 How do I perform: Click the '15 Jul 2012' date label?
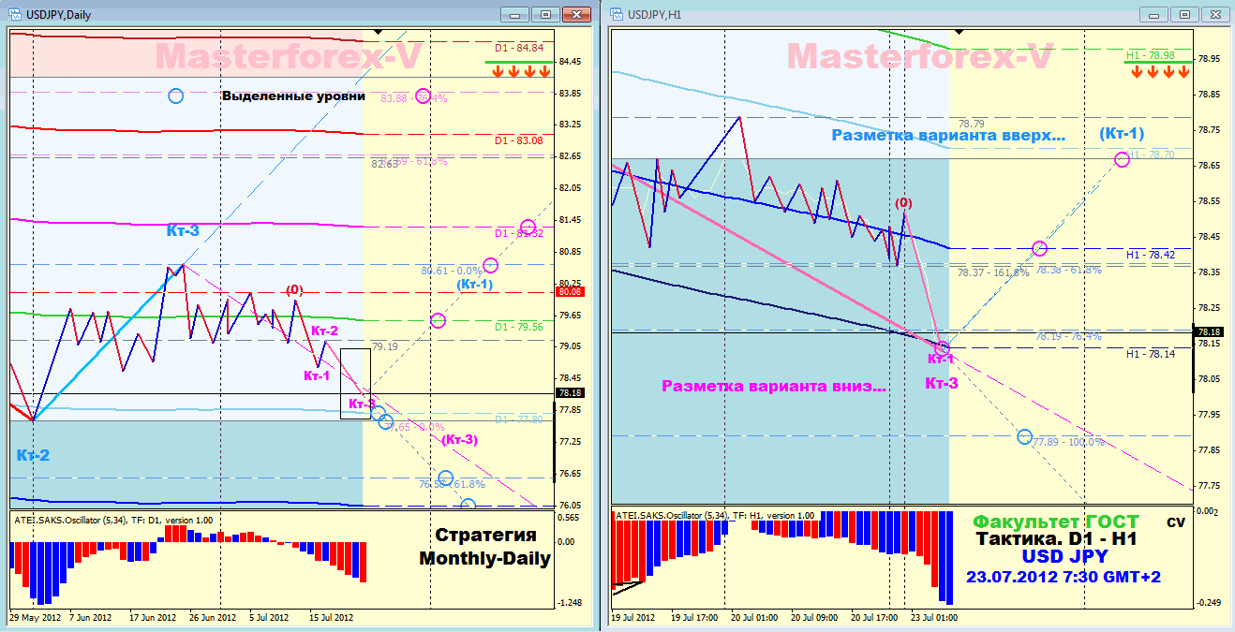coord(332,618)
